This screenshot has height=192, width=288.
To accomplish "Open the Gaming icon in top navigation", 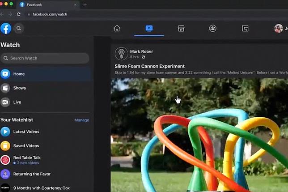I will pyautogui.click(x=245, y=28).
